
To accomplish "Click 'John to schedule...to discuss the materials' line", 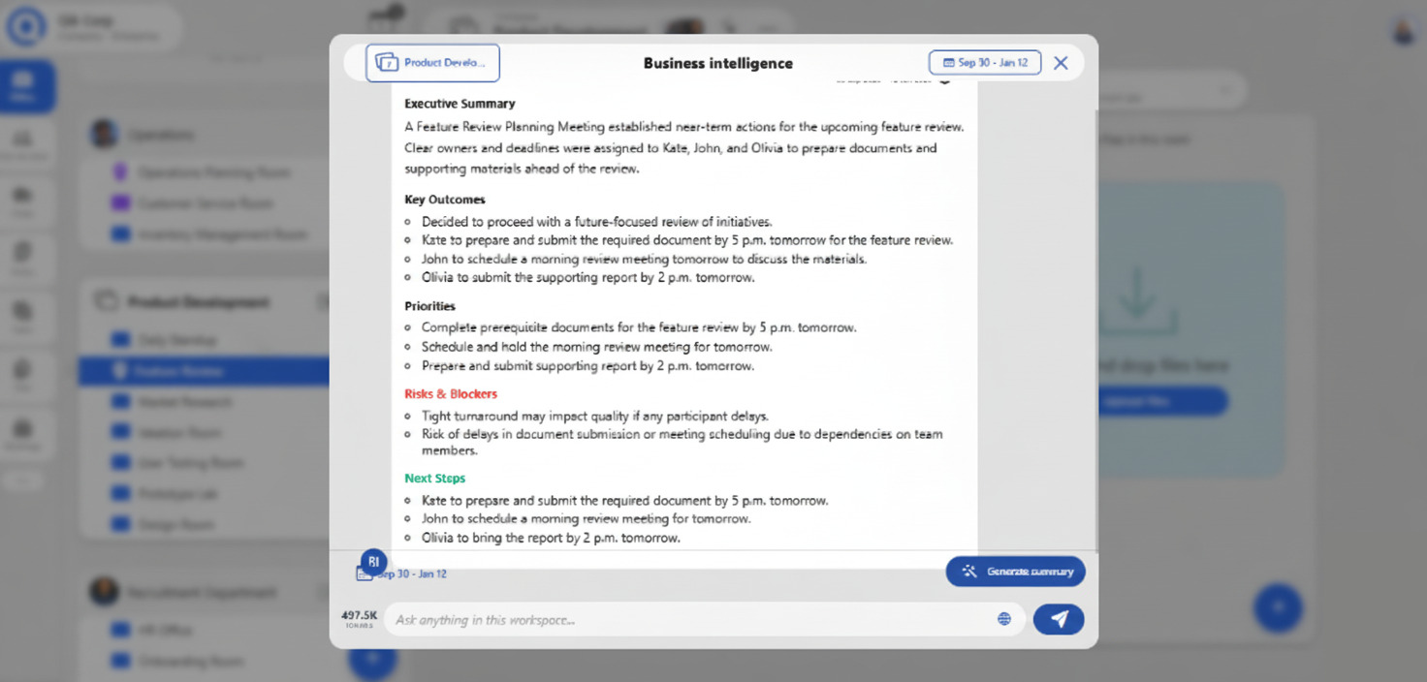I will point(645,259).
